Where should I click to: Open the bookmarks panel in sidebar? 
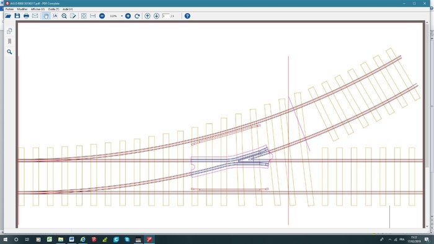click(x=9, y=41)
